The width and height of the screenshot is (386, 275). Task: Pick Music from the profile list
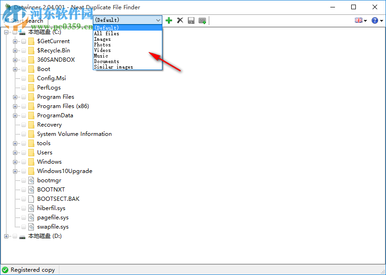point(128,56)
